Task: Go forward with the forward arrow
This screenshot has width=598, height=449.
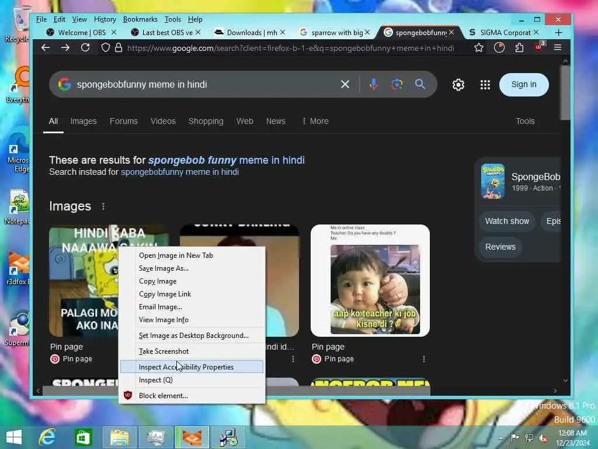Action: 65,48
